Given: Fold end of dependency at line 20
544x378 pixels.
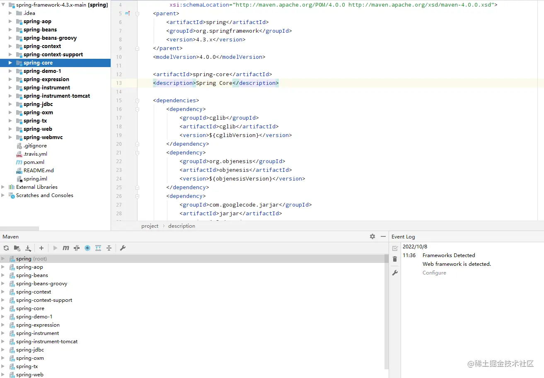Looking at the screenshot, I should tap(137, 144).
